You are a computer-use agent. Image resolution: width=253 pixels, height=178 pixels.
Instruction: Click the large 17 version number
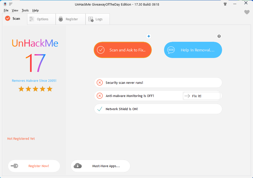click(x=35, y=63)
